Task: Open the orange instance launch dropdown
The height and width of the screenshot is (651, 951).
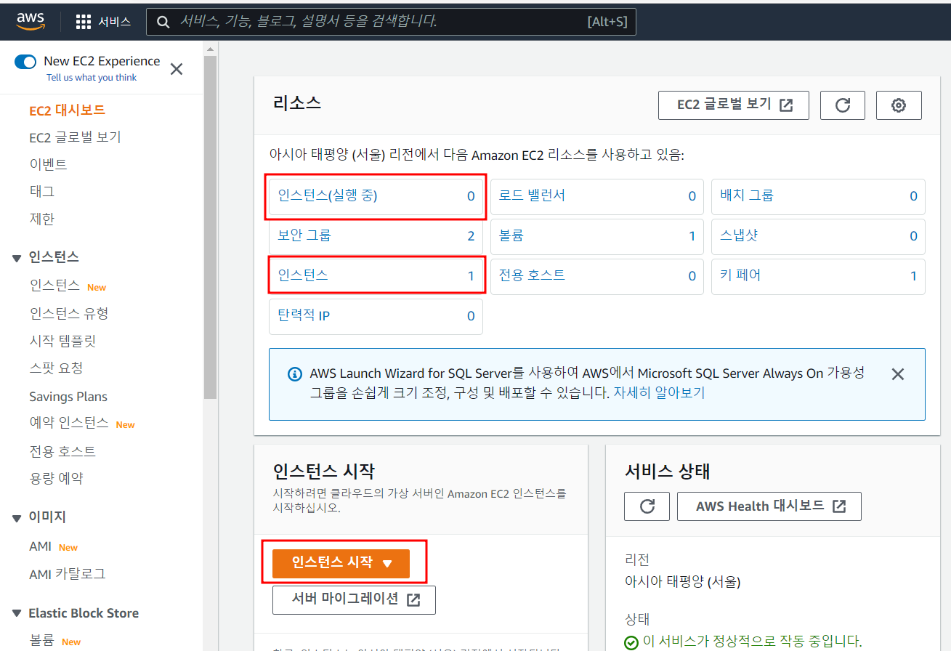Action: tap(341, 563)
